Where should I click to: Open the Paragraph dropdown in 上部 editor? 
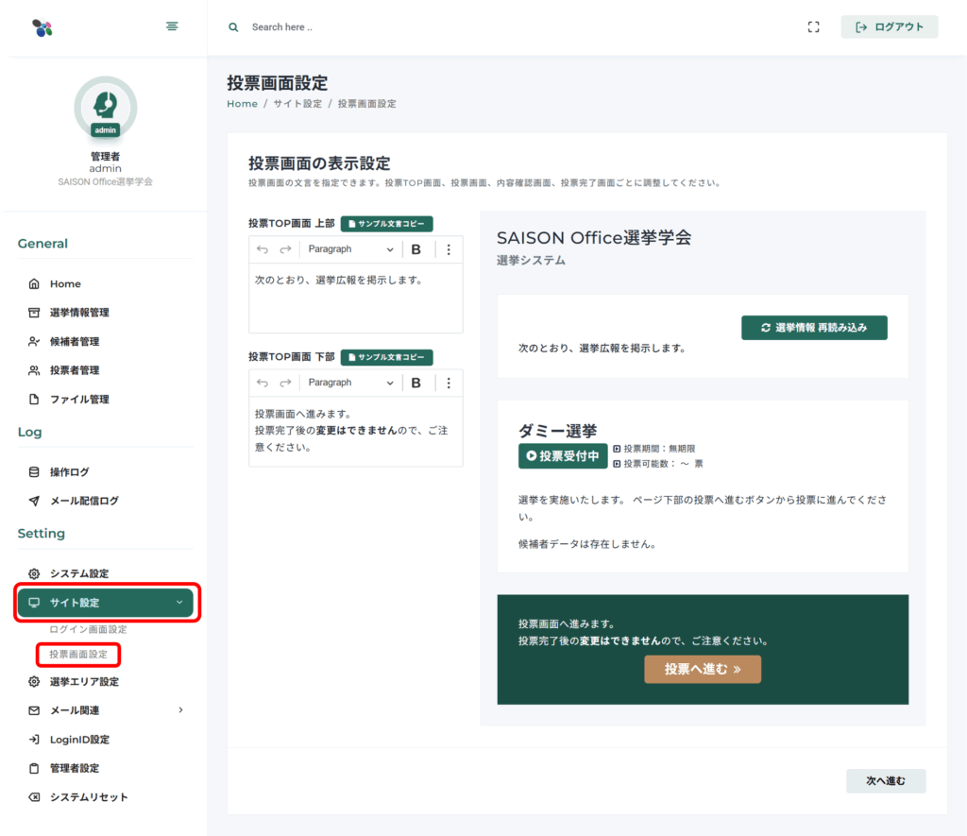[351, 249]
